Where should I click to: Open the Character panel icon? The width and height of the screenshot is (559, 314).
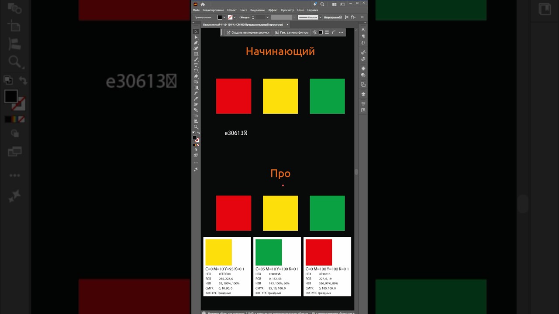pyautogui.click(x=363, y=29)
